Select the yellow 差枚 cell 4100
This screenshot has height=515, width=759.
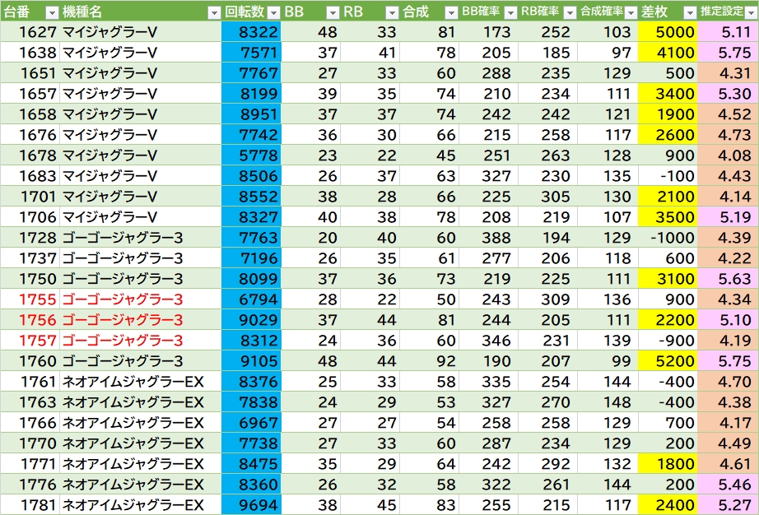click(x=668, y=52)
